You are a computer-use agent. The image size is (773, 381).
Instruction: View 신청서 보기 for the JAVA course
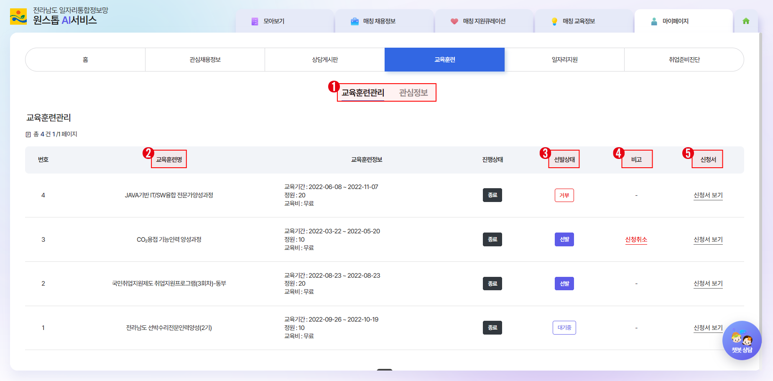708,195
